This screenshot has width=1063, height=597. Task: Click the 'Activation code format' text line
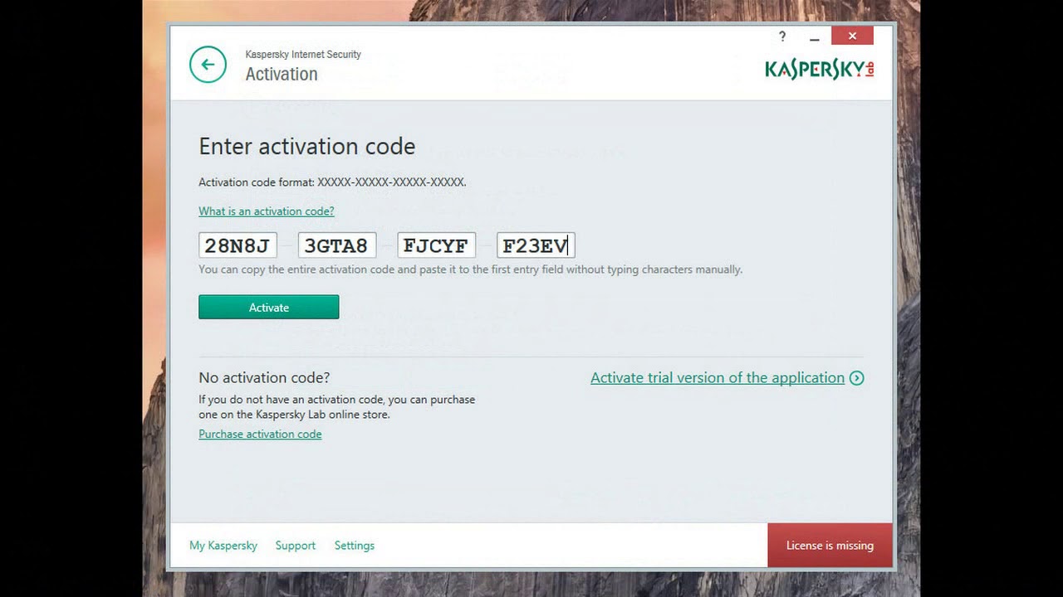(332, 182)
